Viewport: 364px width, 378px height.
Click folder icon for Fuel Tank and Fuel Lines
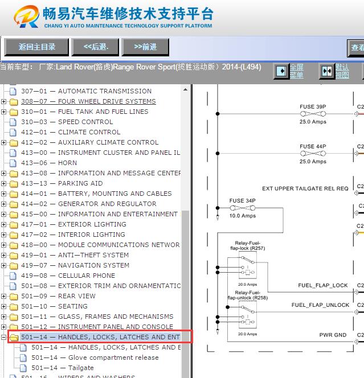[x=14, y=112]
